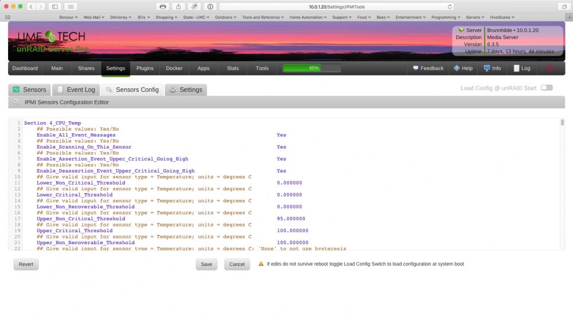
Task: Open the Plugins menu item
Action: (x=145, y=68)
